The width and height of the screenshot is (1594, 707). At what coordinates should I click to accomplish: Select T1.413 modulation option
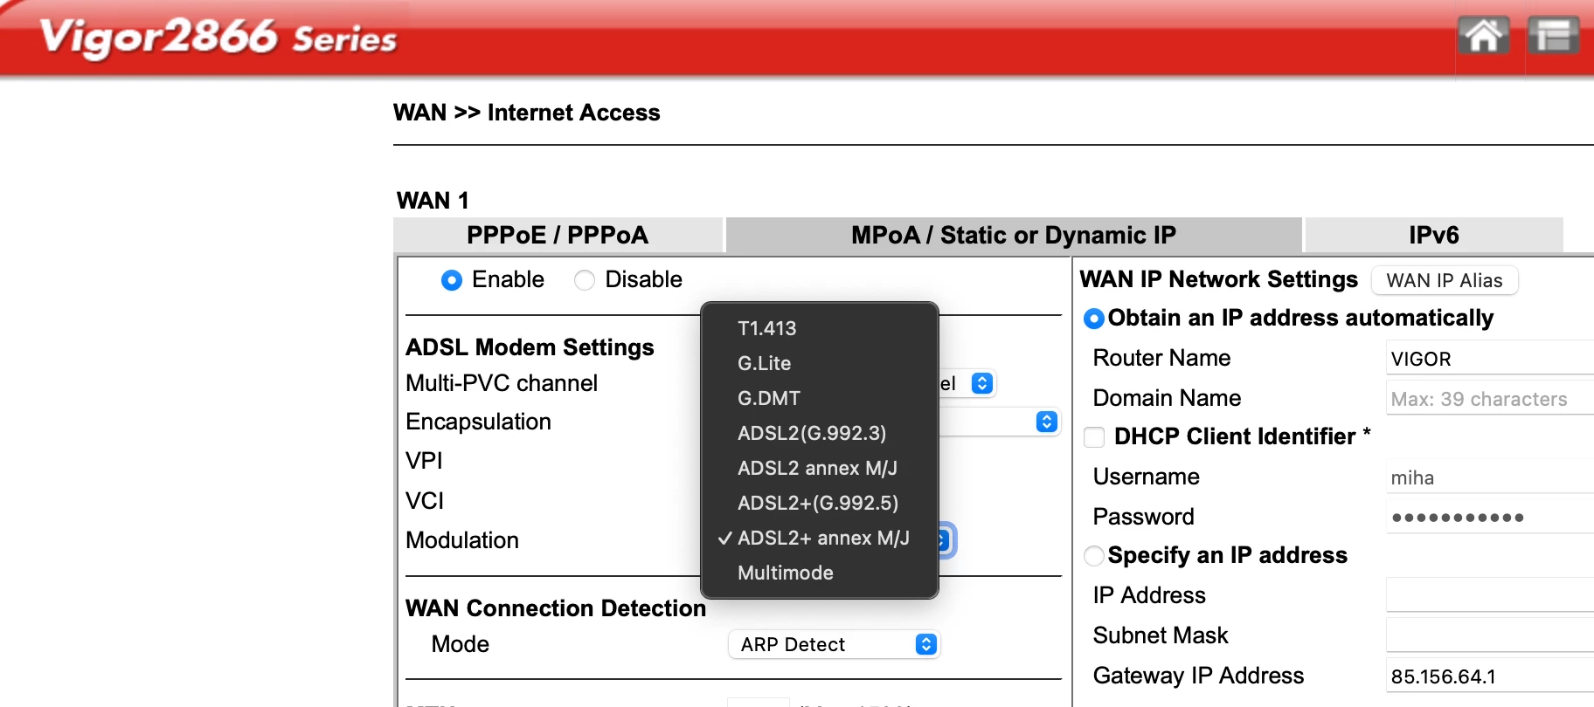click(x=766, y=328)
